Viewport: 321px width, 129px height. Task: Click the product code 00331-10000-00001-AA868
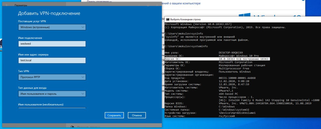click(237, 78)
